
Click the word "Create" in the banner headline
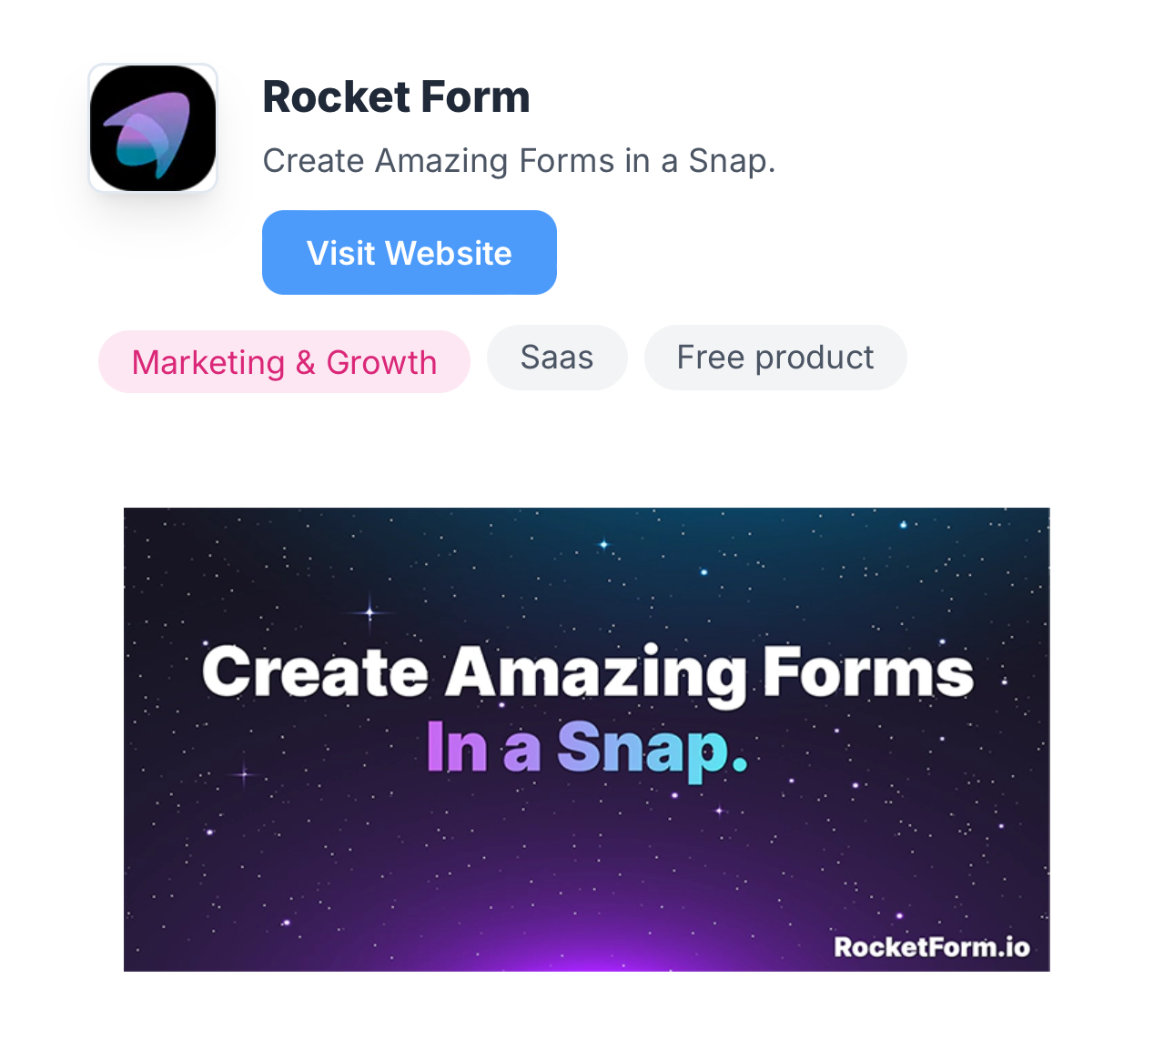(315, 672)
